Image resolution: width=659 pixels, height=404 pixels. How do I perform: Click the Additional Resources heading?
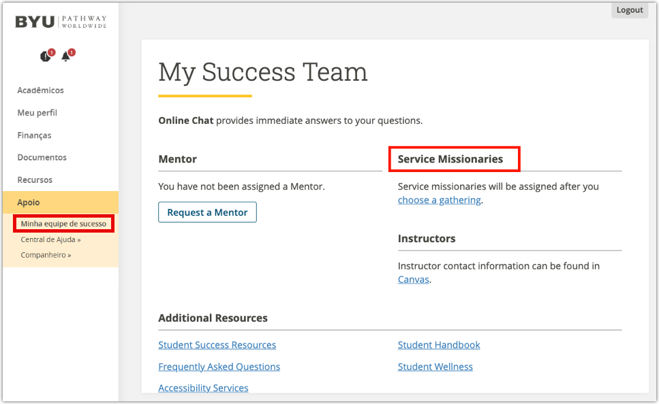[213, 318]
